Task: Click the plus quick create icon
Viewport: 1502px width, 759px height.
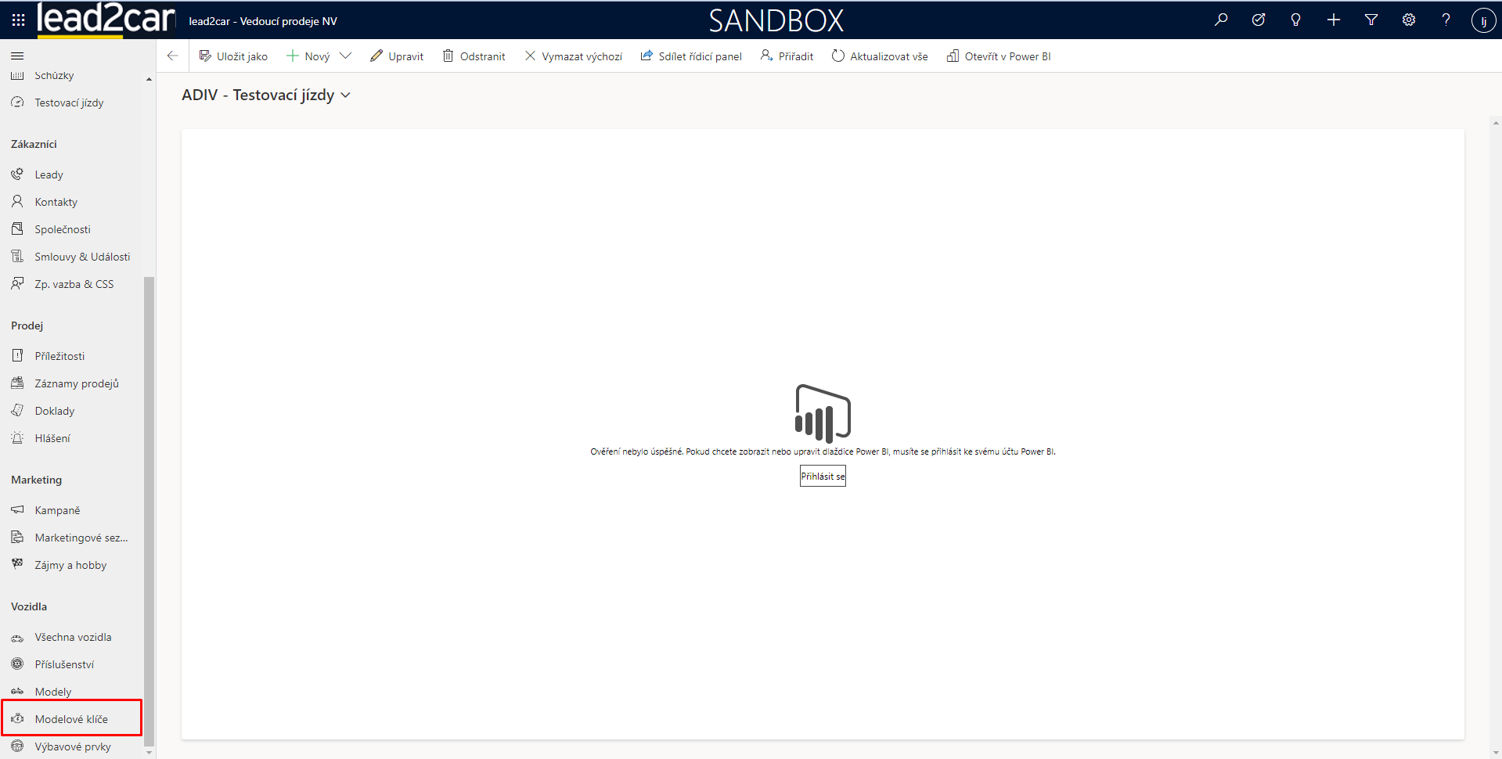Action: point(1334,20)
